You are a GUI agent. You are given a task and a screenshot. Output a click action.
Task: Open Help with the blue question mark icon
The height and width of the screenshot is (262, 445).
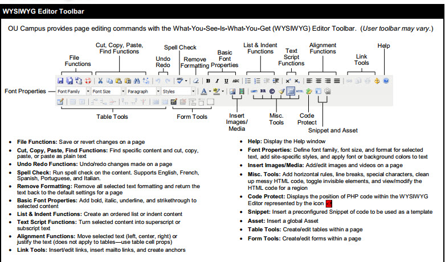click(x=386, y=81)
